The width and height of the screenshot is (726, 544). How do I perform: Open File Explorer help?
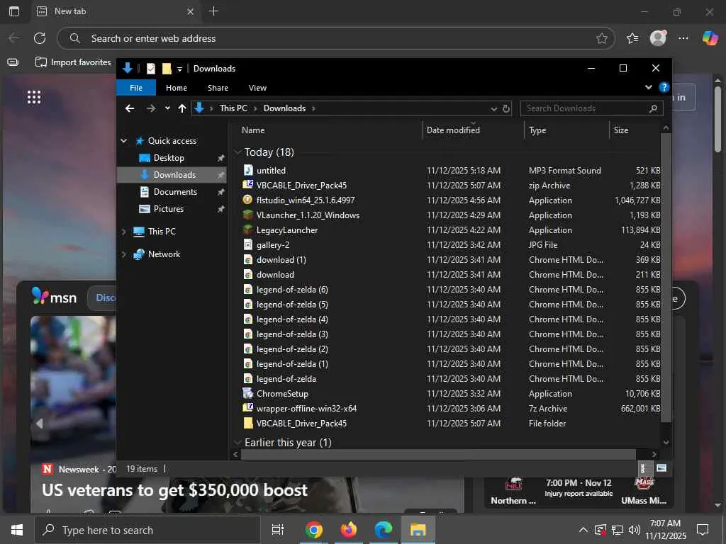coord(664,87)
